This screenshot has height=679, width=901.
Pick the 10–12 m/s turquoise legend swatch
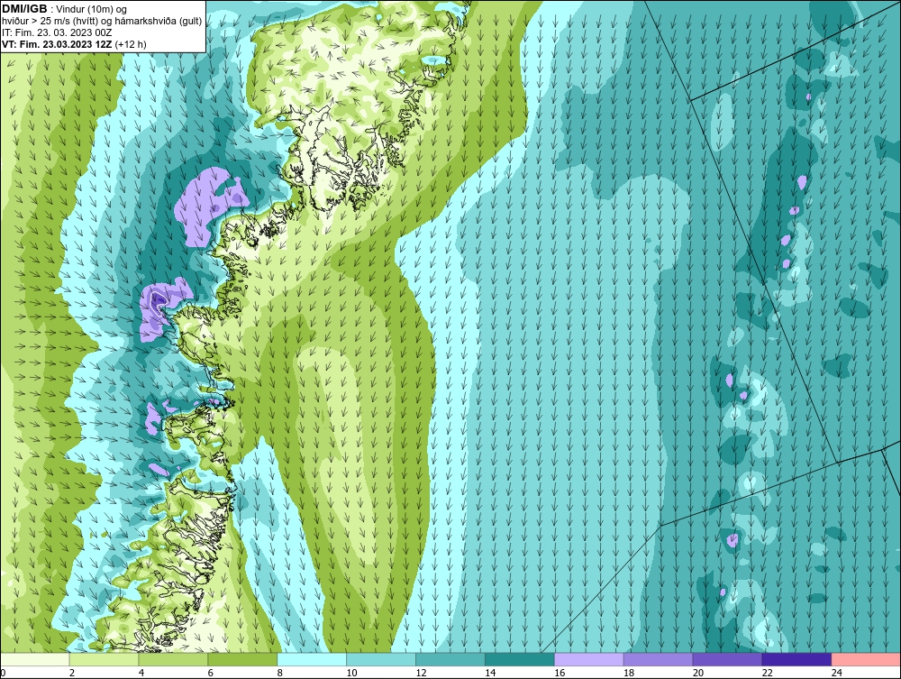click(381, 659)
